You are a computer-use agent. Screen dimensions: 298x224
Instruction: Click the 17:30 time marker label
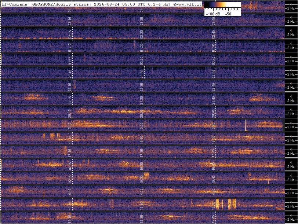click(142, 153)
